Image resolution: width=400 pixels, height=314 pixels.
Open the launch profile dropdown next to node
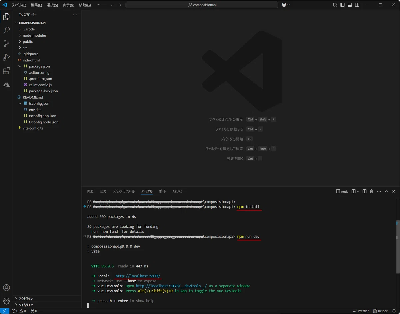(x=358, y=191)
